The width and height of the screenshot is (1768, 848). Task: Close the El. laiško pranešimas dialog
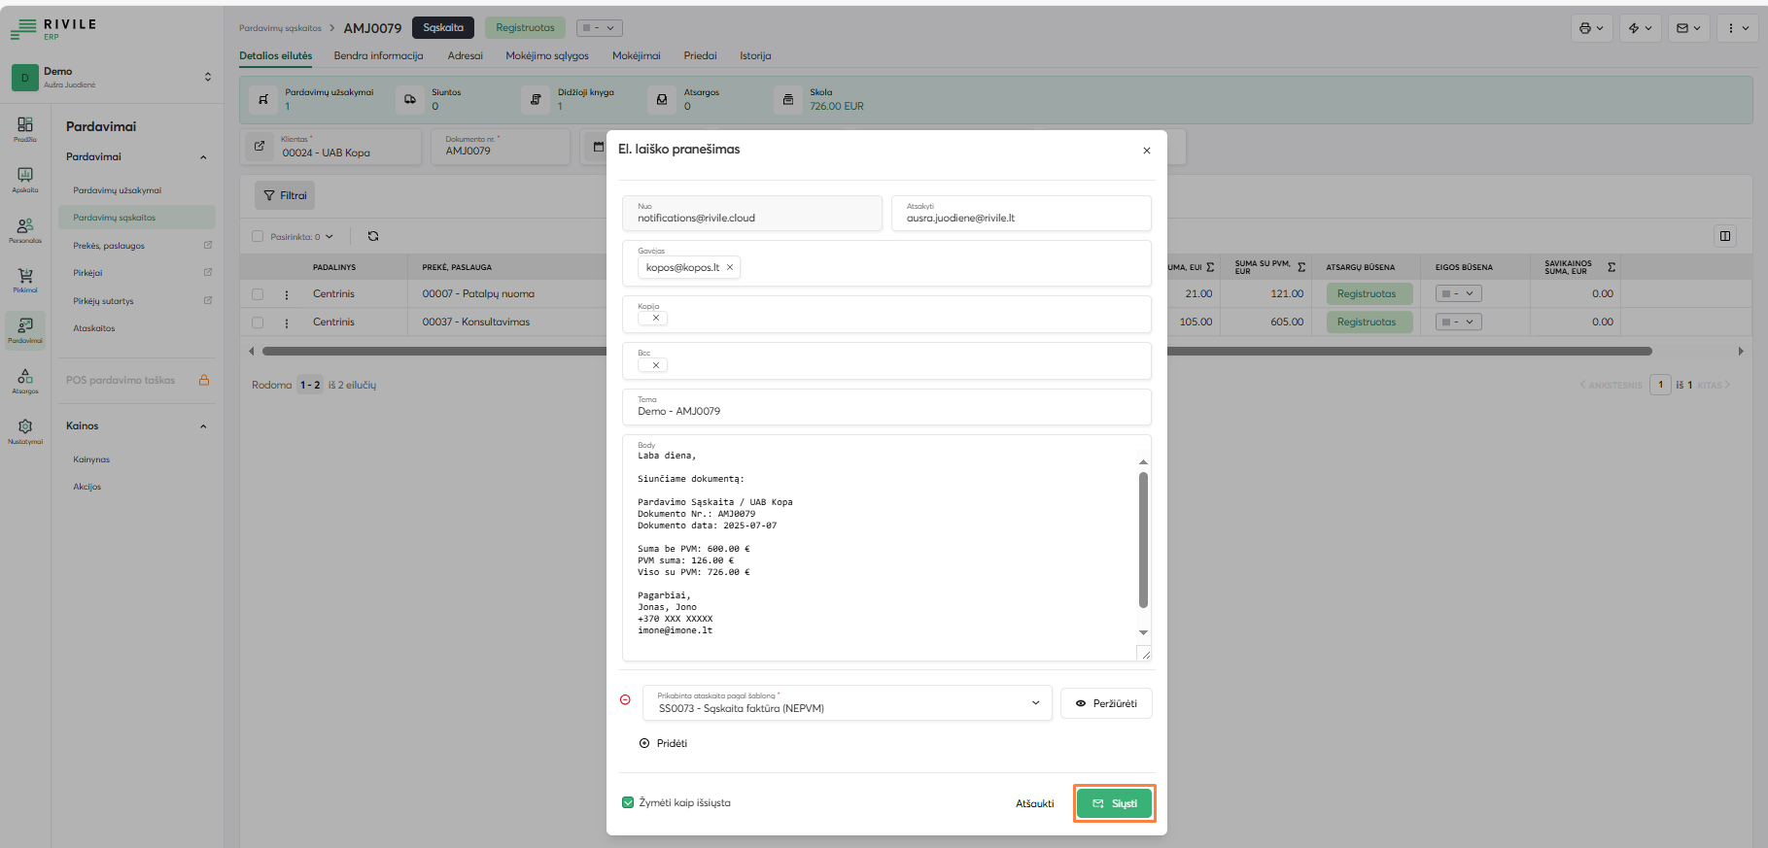click(x=1147, y=151)
